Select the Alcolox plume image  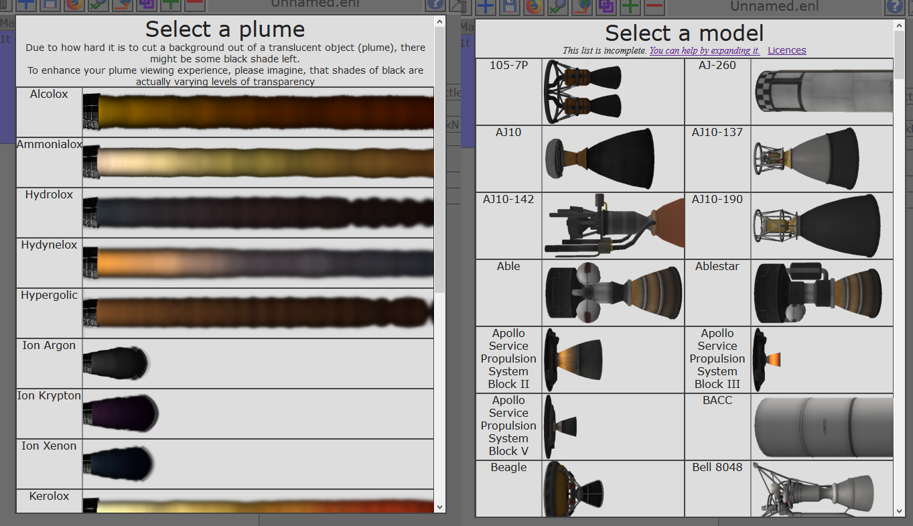(x=258, y=112)
